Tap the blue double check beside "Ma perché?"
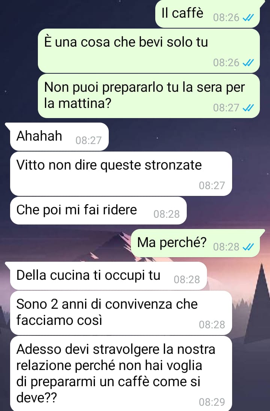The image size is (270, 411). [x=248, y=247]
